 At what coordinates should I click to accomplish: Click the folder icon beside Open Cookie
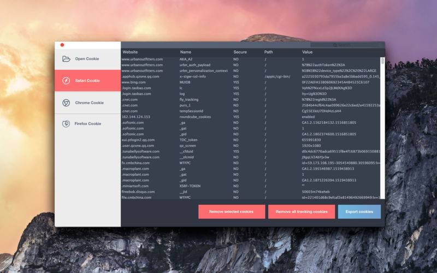coord(66,59)
